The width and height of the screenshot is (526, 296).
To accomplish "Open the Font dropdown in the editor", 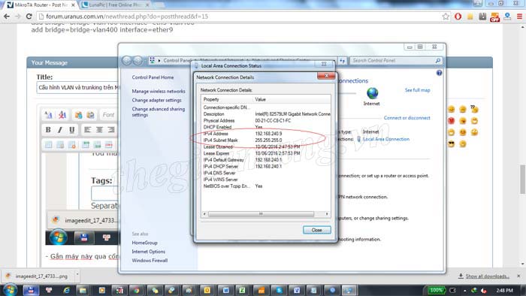I will [x=108, y=115].
